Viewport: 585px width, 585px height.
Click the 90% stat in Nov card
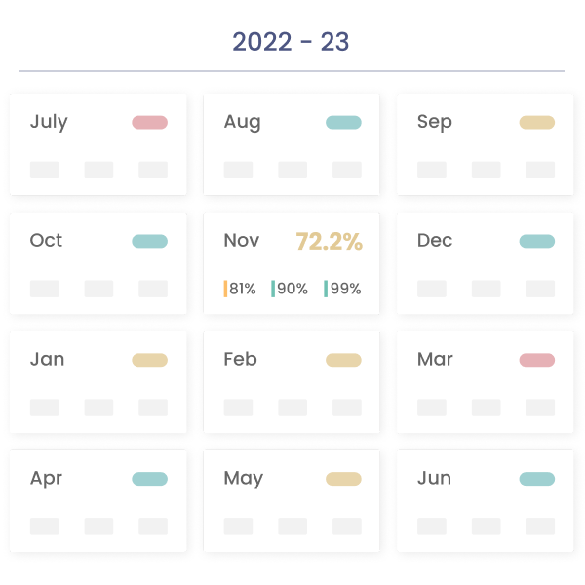click(x=291, y=289)
